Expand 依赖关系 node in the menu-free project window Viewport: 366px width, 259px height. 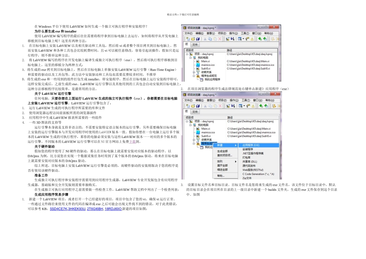click(x=194, y=72)
